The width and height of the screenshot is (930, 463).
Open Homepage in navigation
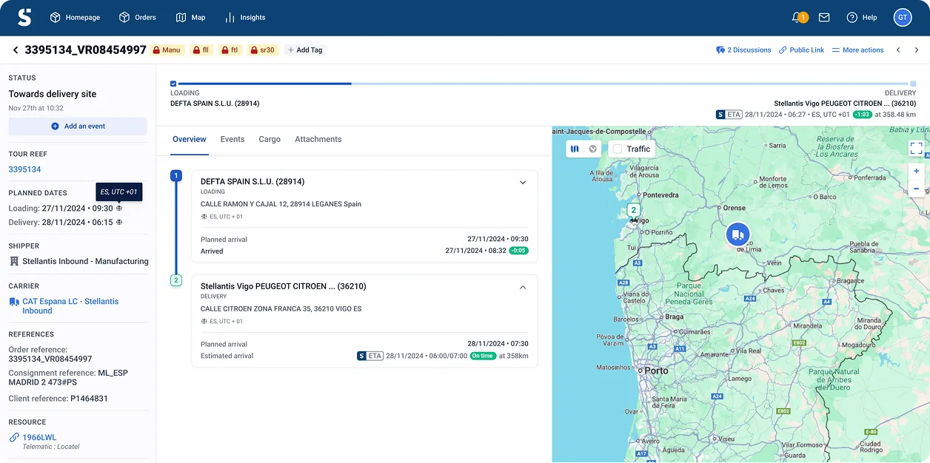tap(75, 17)
